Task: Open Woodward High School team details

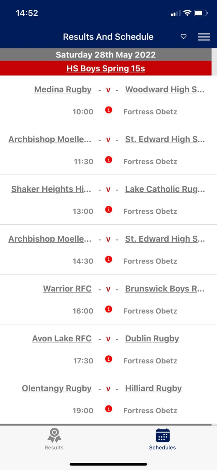Action: [165, 89]
